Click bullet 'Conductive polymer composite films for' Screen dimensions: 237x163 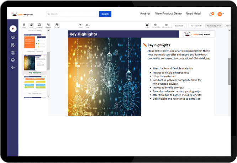[x=177, y=80]
